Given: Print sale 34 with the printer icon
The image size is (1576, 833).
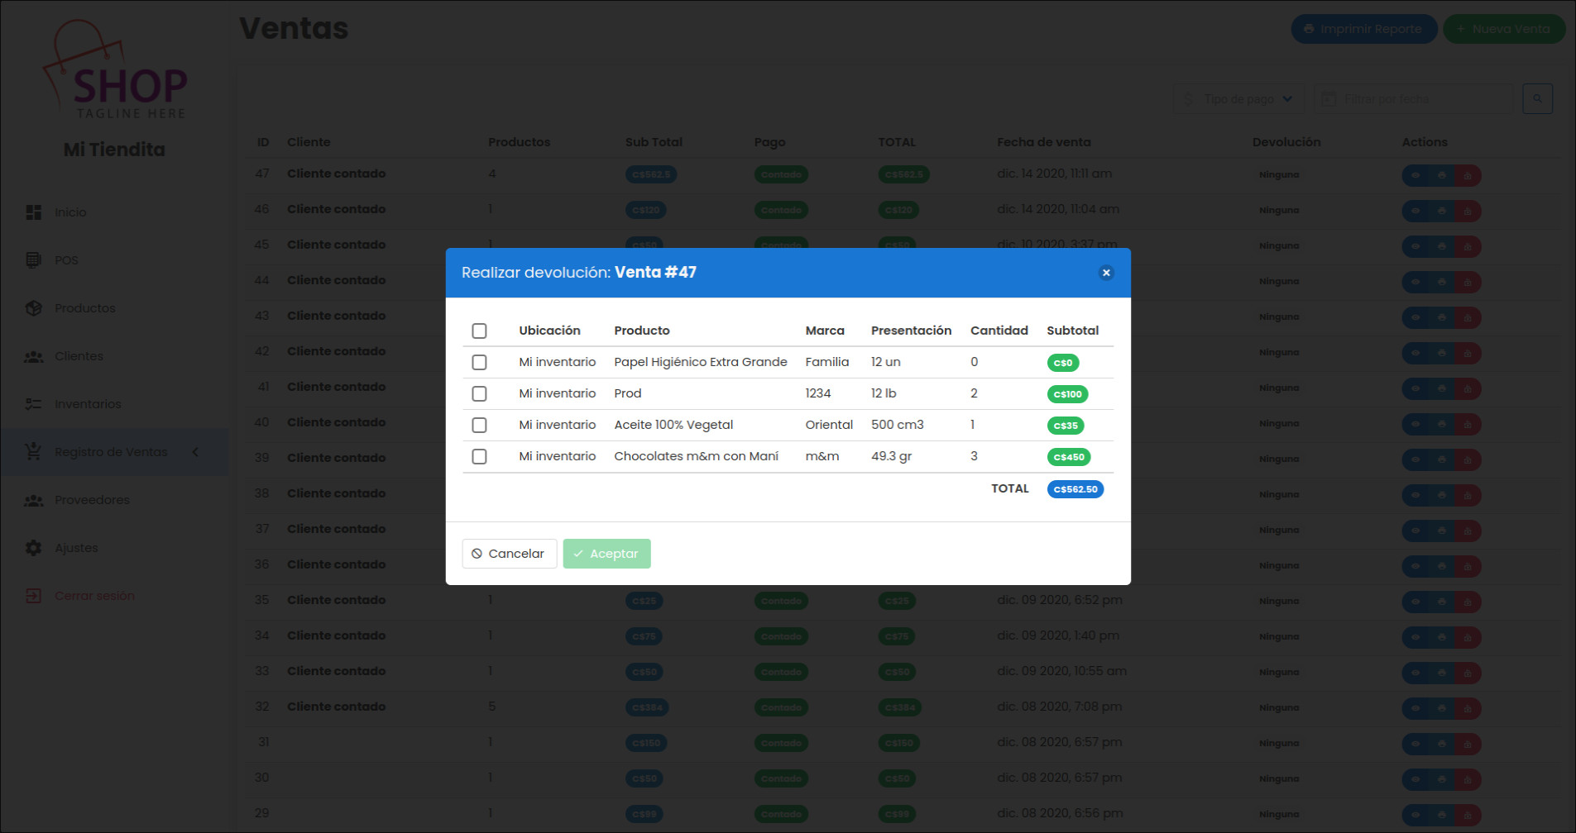Looking at the screenshot, I should click(x=1442, y=637).
